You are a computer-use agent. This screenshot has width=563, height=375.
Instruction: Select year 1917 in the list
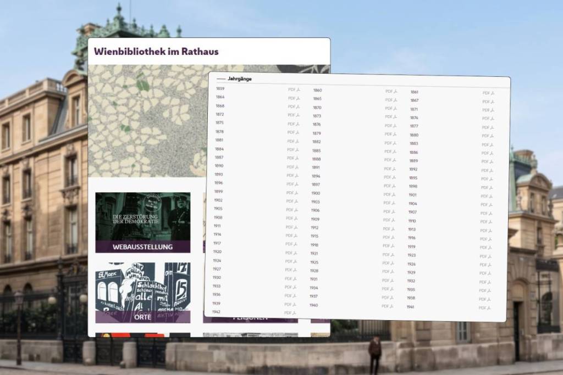pyautogui.click(x=217, y=243)
